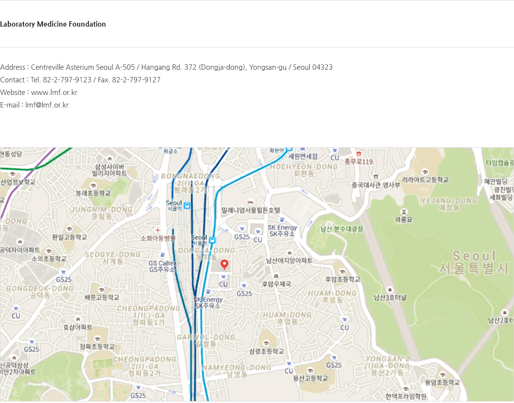
Task: Select the 남산 분수대광장 park label
Action: tap(341, 229)
